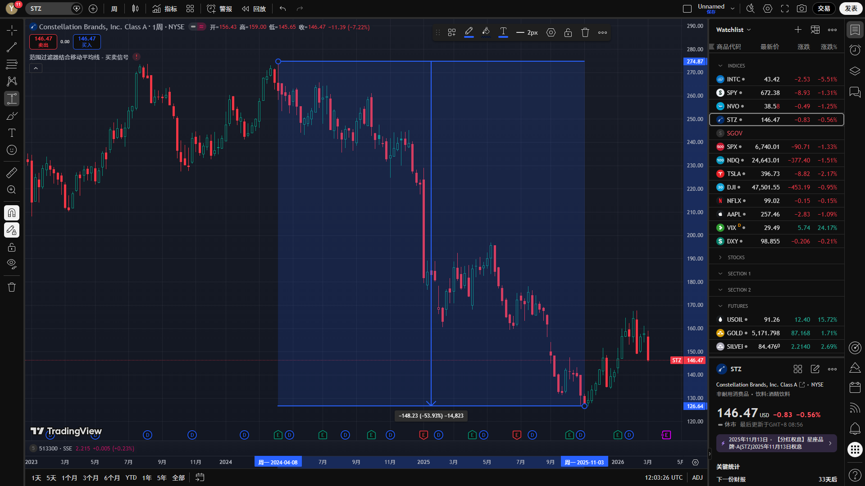This screenshot has height=486, width=865.
Task: Click the 发表 publish button
Action: [x=851, y=9]
